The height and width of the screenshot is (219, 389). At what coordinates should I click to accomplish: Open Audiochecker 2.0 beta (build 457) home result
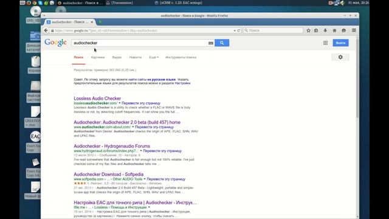pyautogui.click(x=127, y=122)
